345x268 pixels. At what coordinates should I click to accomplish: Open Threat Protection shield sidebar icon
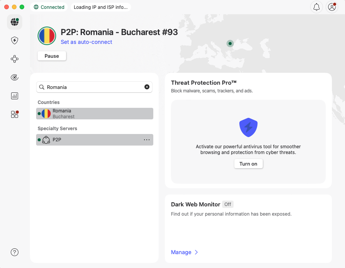15,40
